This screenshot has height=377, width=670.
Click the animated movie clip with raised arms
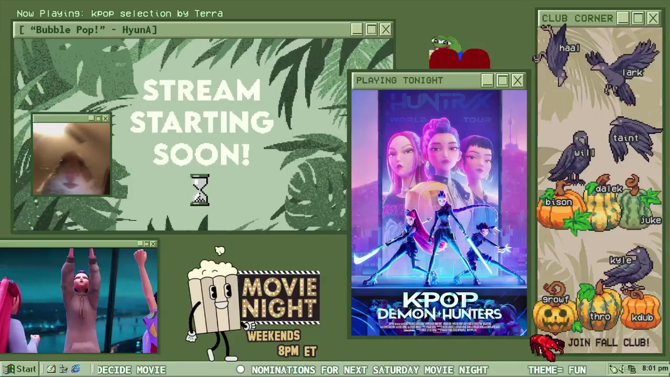coord(79,300)
